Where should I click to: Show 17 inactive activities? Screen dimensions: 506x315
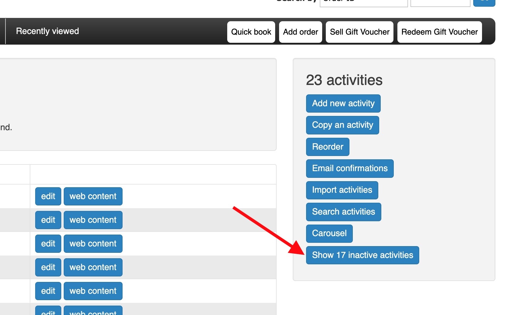(x=363, y=255)
